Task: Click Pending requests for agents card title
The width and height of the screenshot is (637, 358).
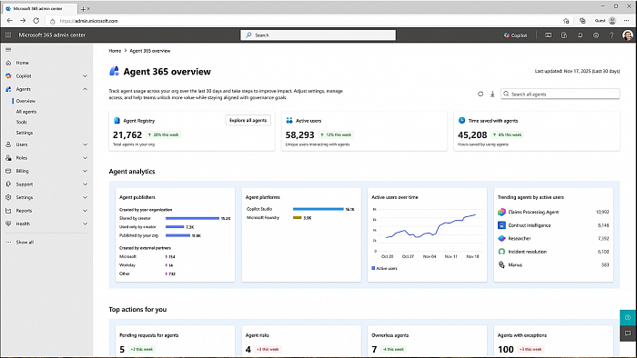Action: tap(148, 335)
